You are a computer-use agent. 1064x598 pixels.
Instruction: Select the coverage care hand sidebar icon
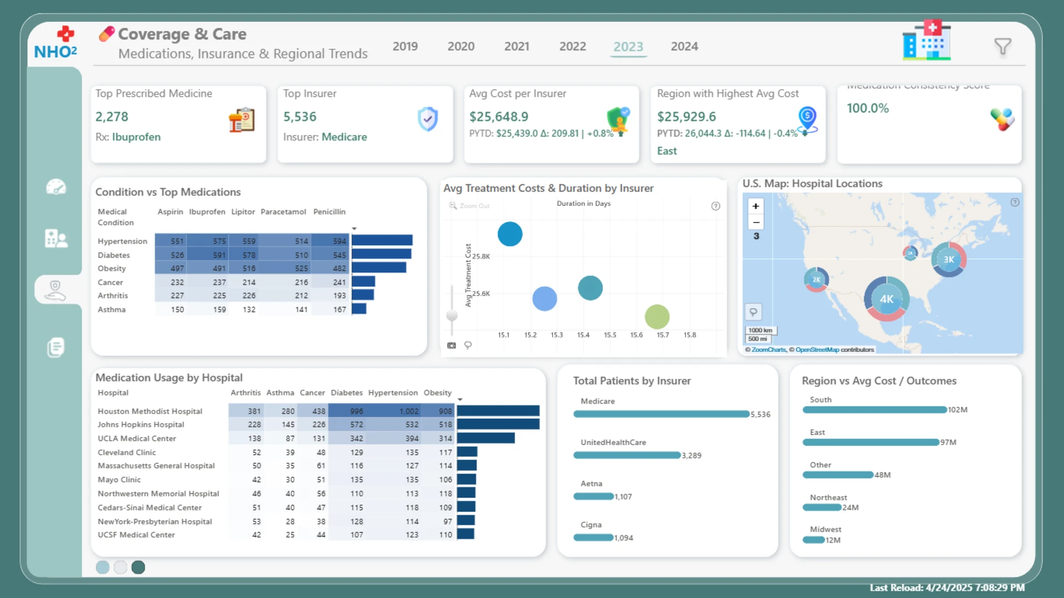click(x=56, y=290)
